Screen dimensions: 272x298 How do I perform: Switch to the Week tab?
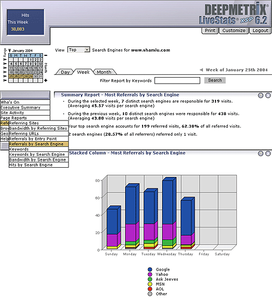[x=83, y=72]
